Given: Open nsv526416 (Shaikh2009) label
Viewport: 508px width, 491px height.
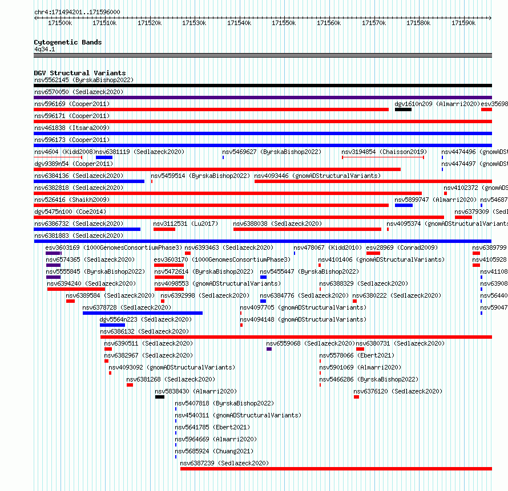Looking at the screenshot, I should (72, 200).
